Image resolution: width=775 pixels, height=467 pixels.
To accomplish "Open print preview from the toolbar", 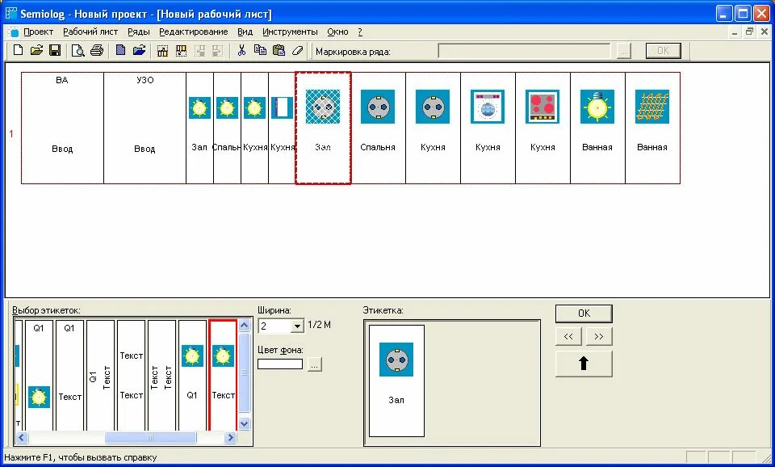I will tap(77, 50).
